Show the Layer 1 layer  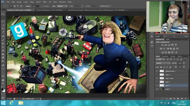click(x=157, y=82)
